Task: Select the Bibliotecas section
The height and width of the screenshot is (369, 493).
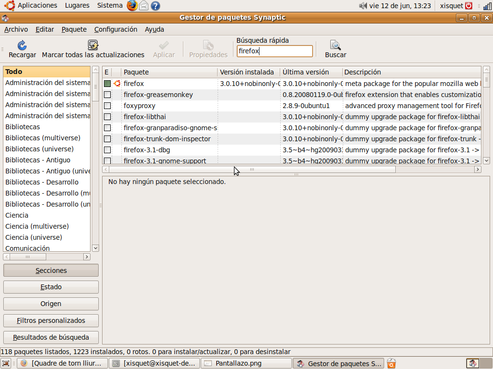Action: pyautogui.click(x=47, y=127)
